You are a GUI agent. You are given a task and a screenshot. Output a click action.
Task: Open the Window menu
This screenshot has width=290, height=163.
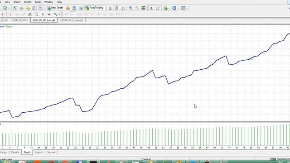coord(48,2)
